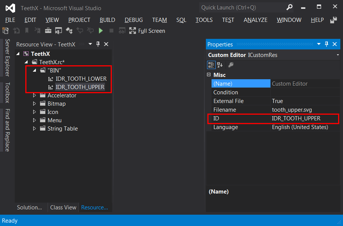Select IDR_TOOTH_LOWER resource
This screenshot has height=226, width=343.
pos(81,79)
